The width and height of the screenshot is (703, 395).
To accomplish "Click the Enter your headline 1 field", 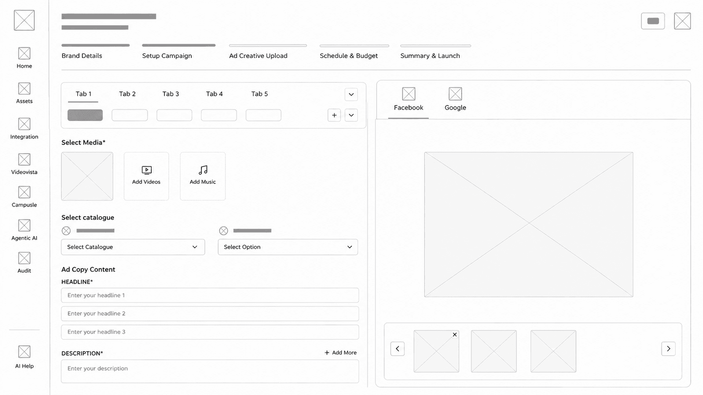I will point(210,295).
